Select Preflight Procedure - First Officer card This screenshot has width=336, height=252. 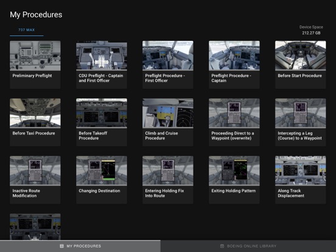pyautogui.click(x=168, y=65)
